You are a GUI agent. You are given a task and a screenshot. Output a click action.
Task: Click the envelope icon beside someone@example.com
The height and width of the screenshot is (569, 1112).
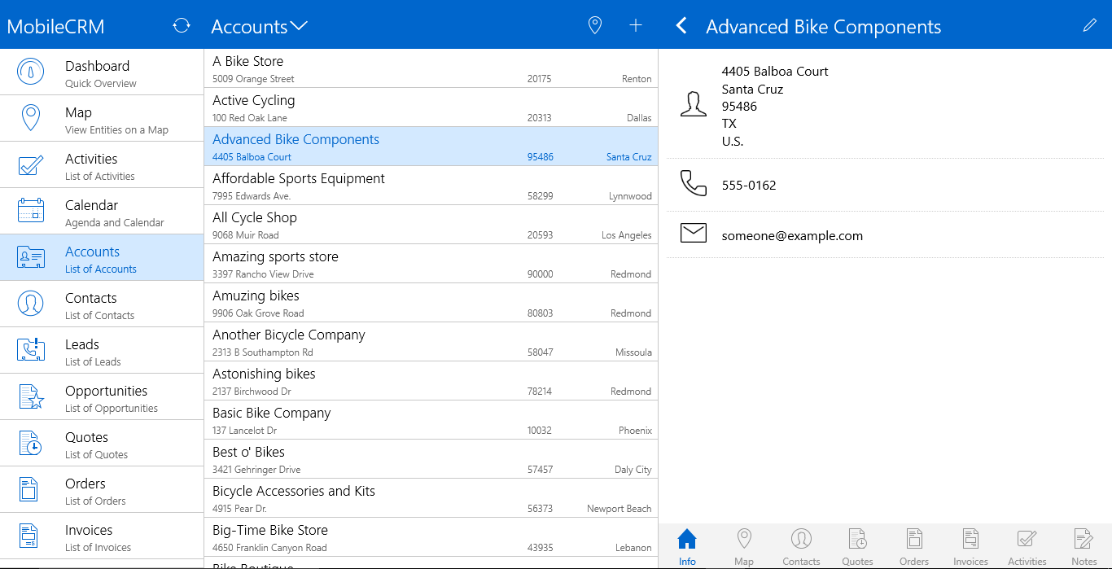pos(693,233)
